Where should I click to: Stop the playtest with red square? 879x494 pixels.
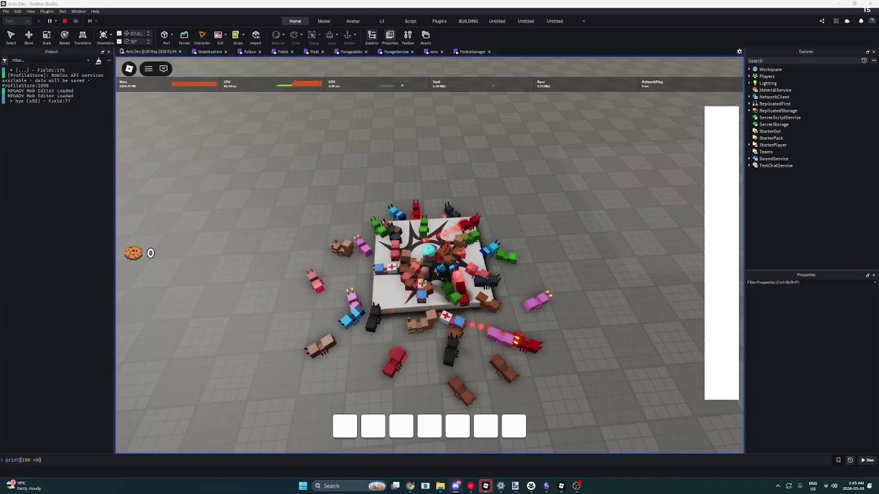(x=65, y=21)
